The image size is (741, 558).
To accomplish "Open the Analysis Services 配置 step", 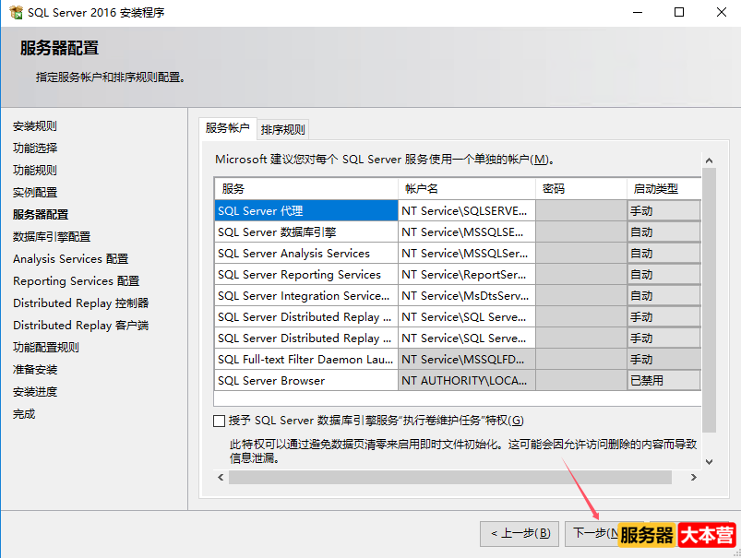I will point(69,258).
